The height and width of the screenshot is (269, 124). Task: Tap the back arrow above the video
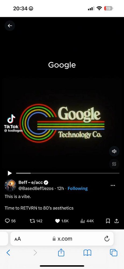10,26
